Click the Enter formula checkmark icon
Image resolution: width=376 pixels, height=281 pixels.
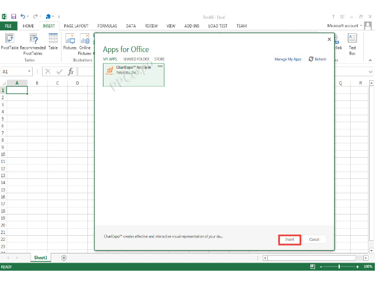coord(59,72)
